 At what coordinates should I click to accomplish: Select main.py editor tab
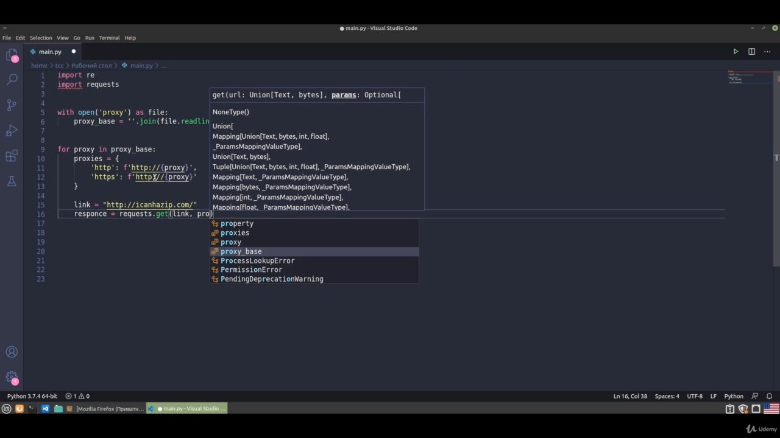50,52
